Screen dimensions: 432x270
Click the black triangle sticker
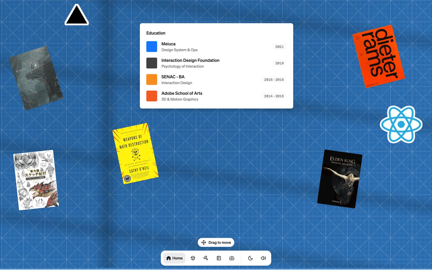click(77, 15)
